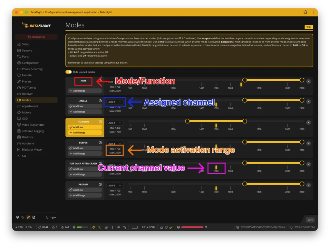Screen dimensions: 330x247
Task: Click the 0.71V (USB) battery reading
Action: click(x=148, y=227)
